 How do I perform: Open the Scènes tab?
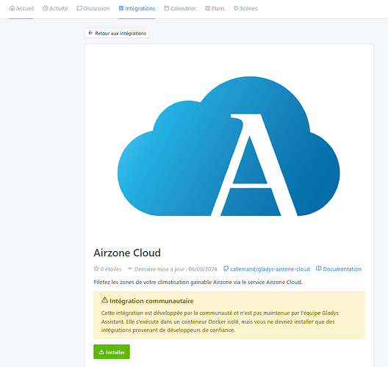click(245, 8)
